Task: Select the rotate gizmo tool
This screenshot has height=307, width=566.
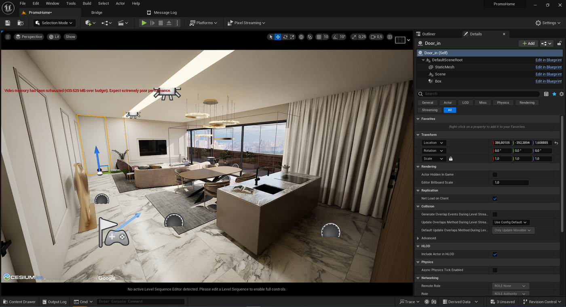Action: (x=285, y=37)
